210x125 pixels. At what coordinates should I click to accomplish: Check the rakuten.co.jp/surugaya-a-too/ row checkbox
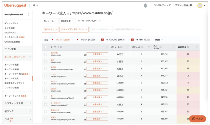46,69
